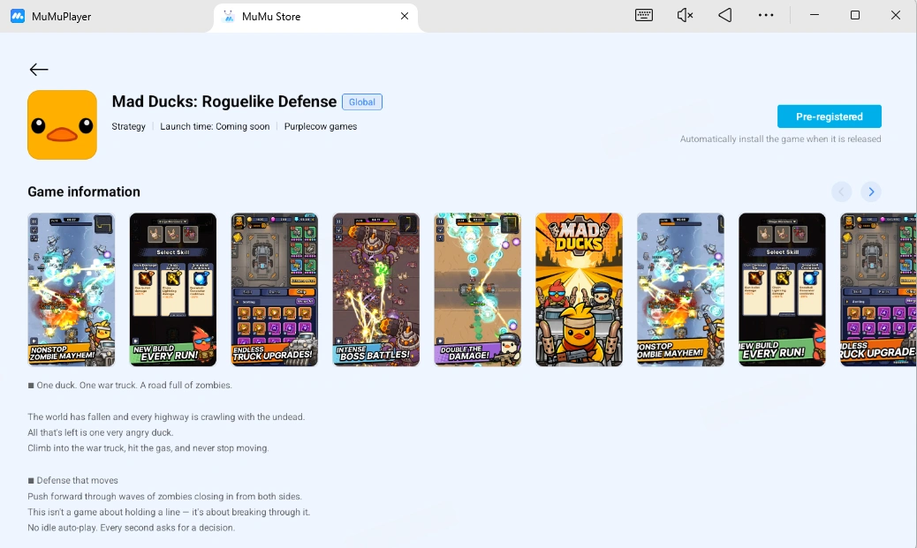
Task: Click the Global region badge
Action: pos(362,101)
